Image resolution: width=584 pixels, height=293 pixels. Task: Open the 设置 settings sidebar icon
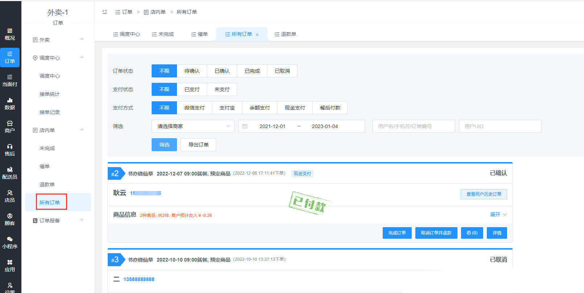point(10,288)
